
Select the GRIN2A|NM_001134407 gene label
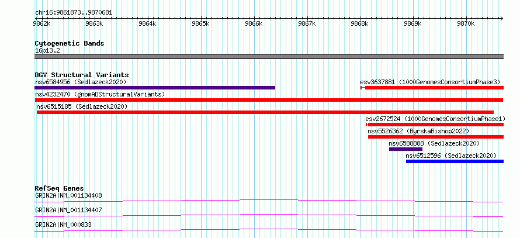tap(68, 210)
